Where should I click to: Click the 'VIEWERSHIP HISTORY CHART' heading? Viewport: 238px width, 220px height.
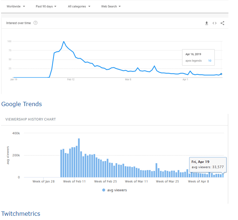31,120
